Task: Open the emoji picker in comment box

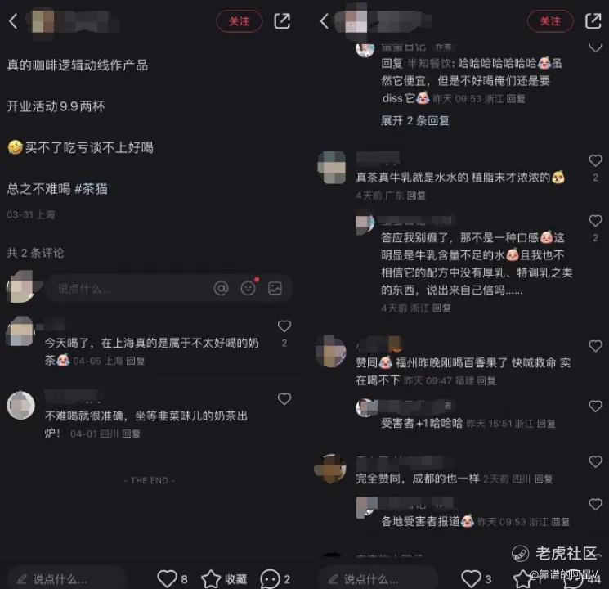Action: tap(249, 289)
